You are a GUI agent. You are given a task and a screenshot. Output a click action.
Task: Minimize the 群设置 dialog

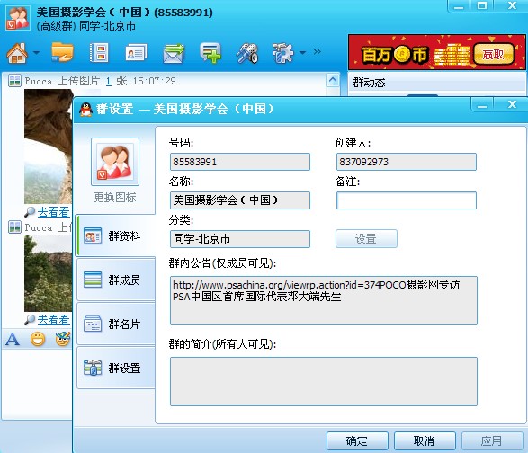click(x=482, y=105)
